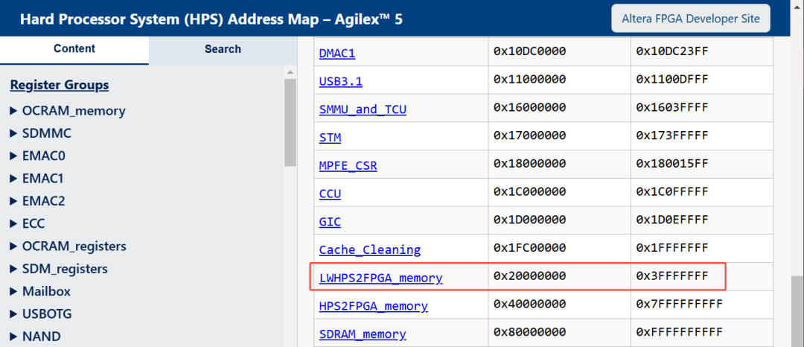
Task: Select start address 0x10DC0000
Action: pos(530,51)
